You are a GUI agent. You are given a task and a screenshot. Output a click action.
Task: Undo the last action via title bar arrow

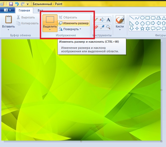(x=17, y=4)
